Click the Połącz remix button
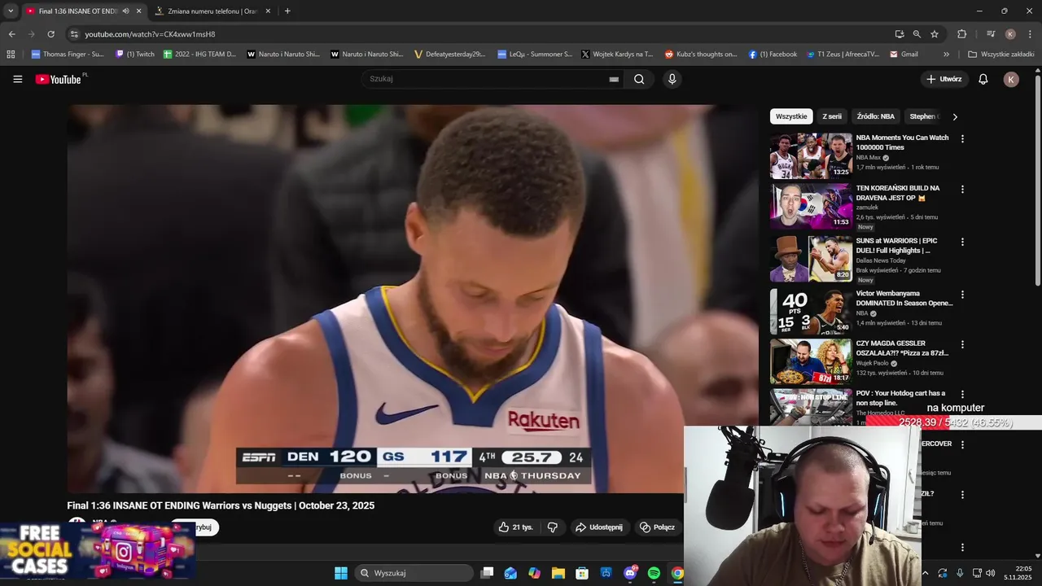The image size is (1042, 586). tap(657, 527)
